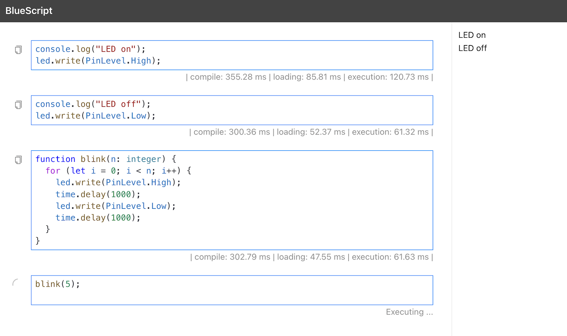Click the timing line showing compile: 300.36 ms
Viewport: 567px width, 336px height.
(311, 132)
